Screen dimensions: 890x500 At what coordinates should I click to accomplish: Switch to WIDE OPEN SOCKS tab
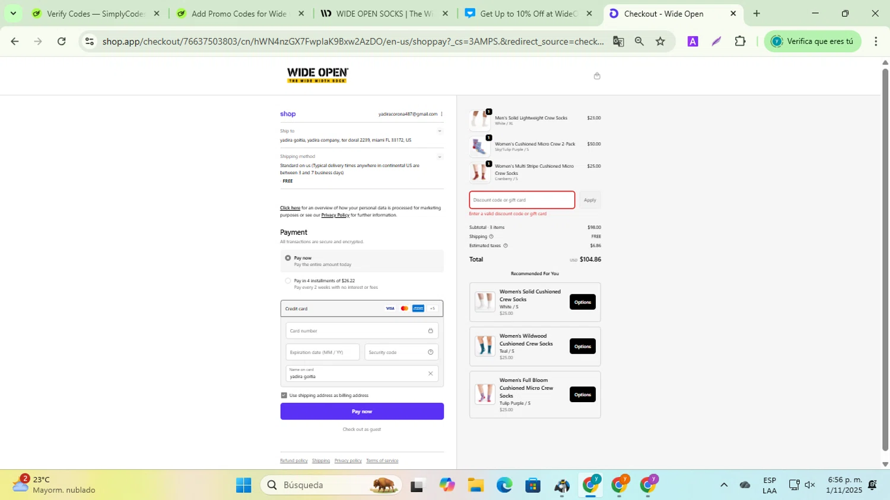[x=384, y=13]
